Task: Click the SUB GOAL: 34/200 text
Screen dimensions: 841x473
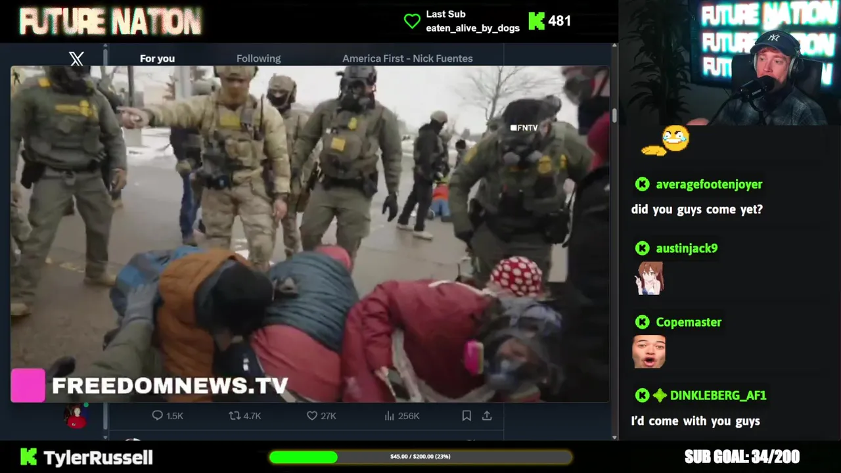Action: [x=742, y=457]
